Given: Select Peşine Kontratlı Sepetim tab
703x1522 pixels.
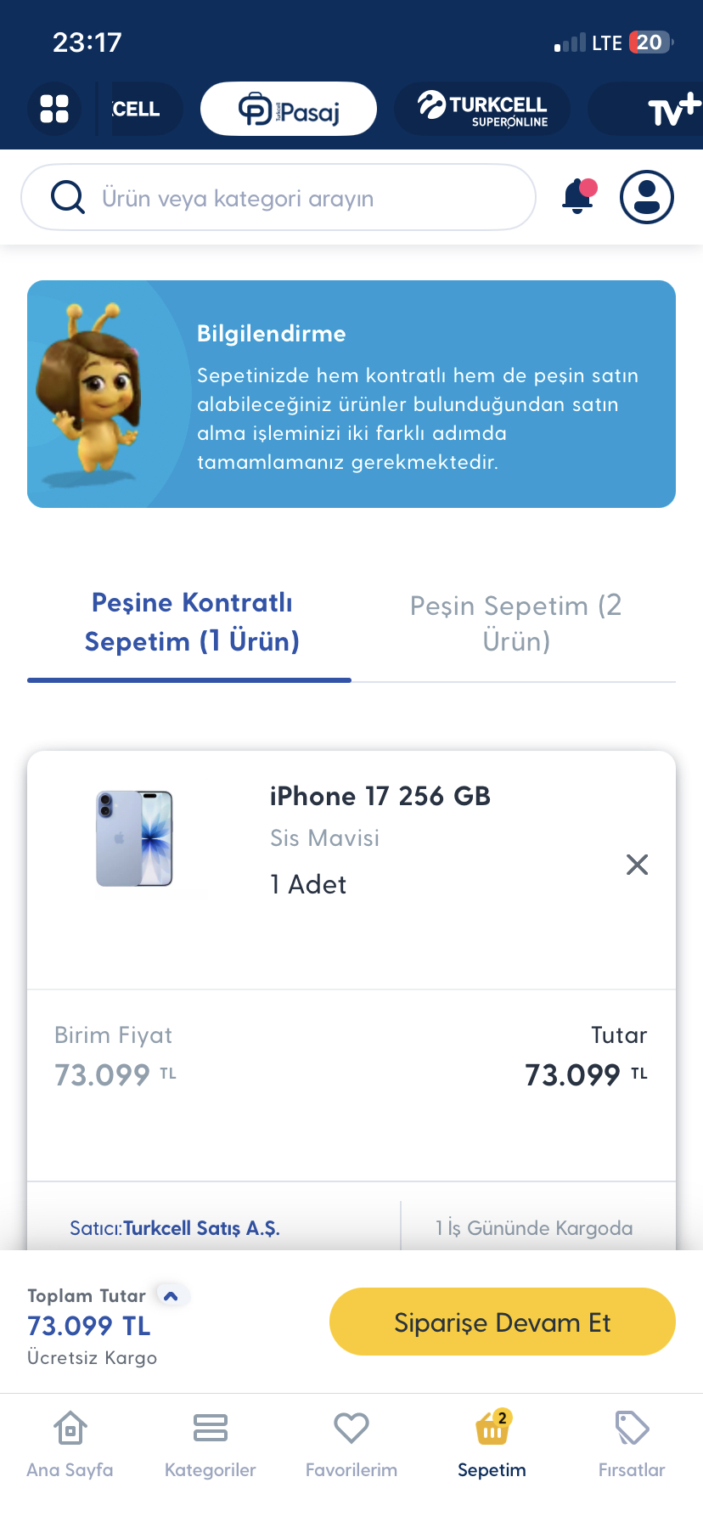Looking at the screenshot, I should click(192, 622).
